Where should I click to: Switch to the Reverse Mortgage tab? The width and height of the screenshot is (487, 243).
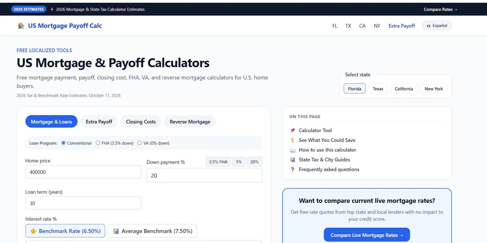(x=190, y=122)
